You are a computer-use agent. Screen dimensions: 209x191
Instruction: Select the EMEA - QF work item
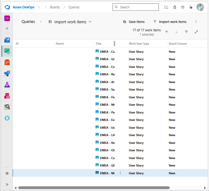pos(110,166)
